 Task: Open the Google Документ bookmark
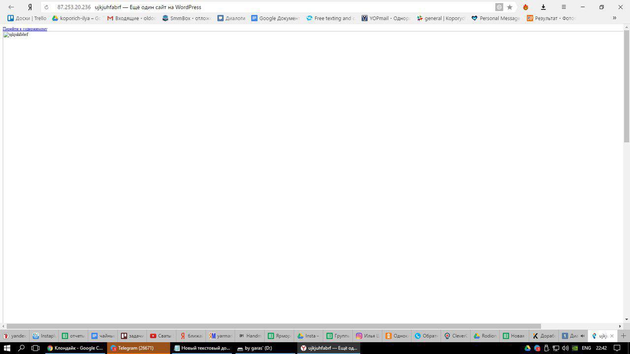pos(275,18)
